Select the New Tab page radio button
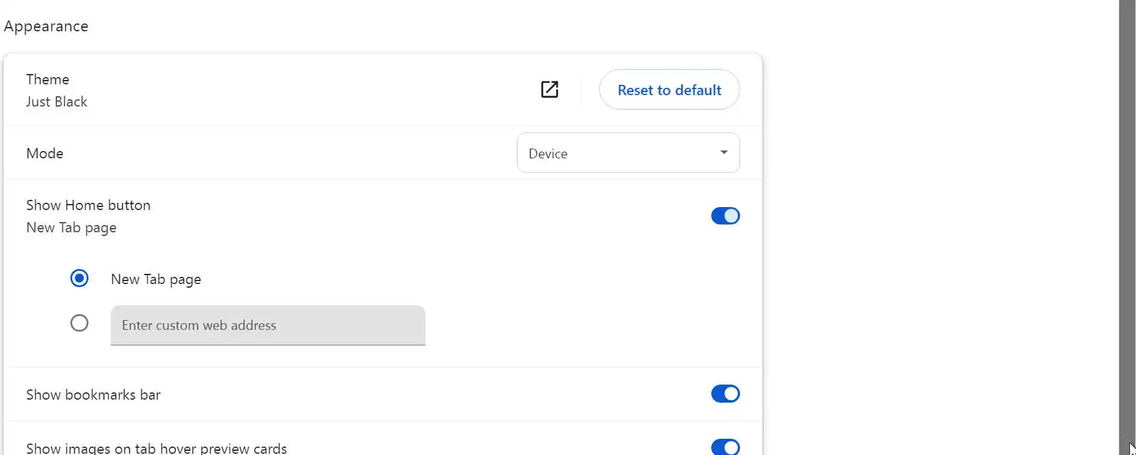This screenshot has width=1136, height=455. (x=79, y=279)
